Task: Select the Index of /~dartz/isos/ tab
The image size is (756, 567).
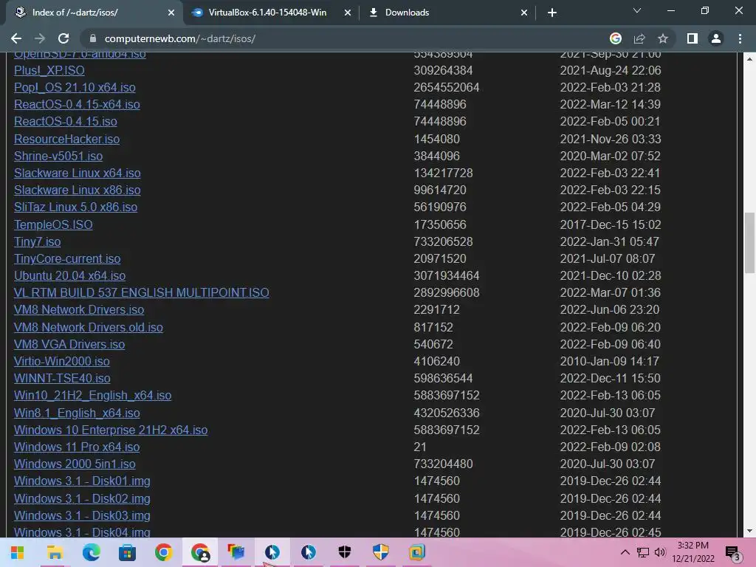Action: pos(75,13)
